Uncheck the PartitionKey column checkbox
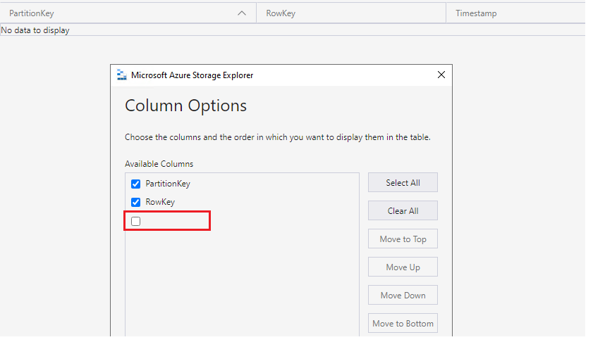The height and width of the screenshot is (342, 593). tap(136, 184)
